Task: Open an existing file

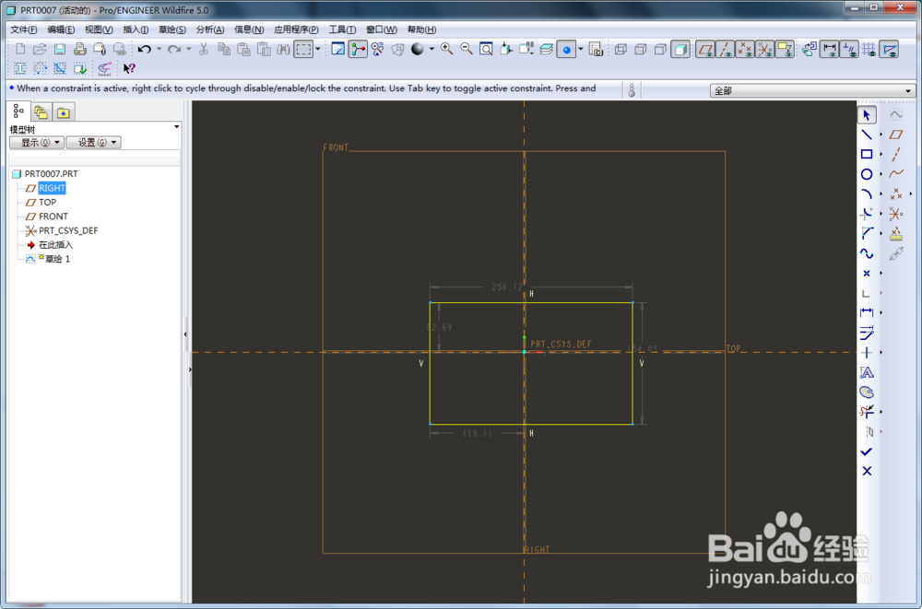Action: [40, 50]
